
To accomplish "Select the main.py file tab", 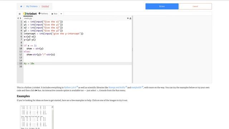I will click(28, 18).
